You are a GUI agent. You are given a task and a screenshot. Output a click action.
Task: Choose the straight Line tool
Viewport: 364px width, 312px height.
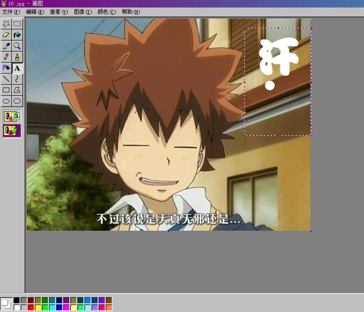6,79
